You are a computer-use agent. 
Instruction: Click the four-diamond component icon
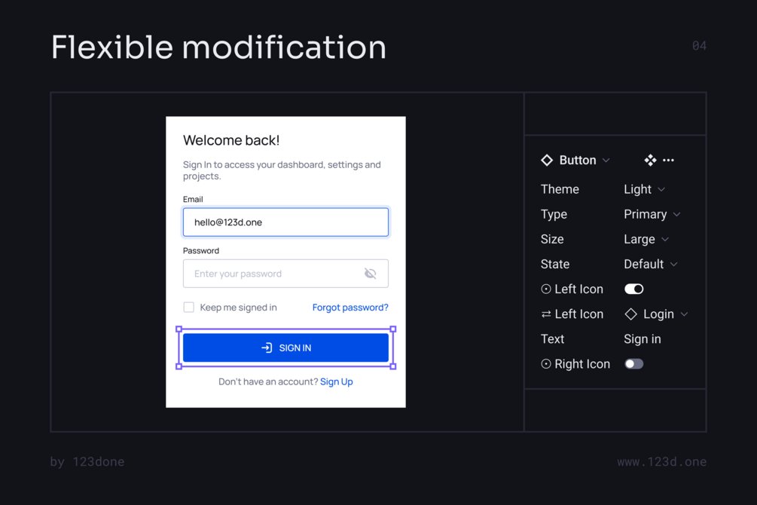pos(650,160)
